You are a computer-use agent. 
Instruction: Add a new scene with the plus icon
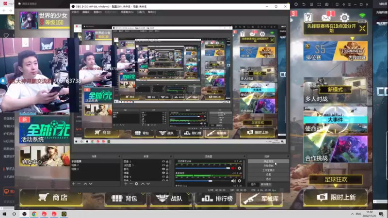pos(74,184)
